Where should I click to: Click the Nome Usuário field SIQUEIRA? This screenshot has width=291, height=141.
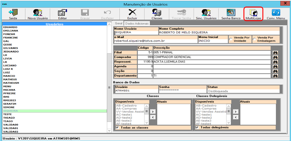point(136,33)
